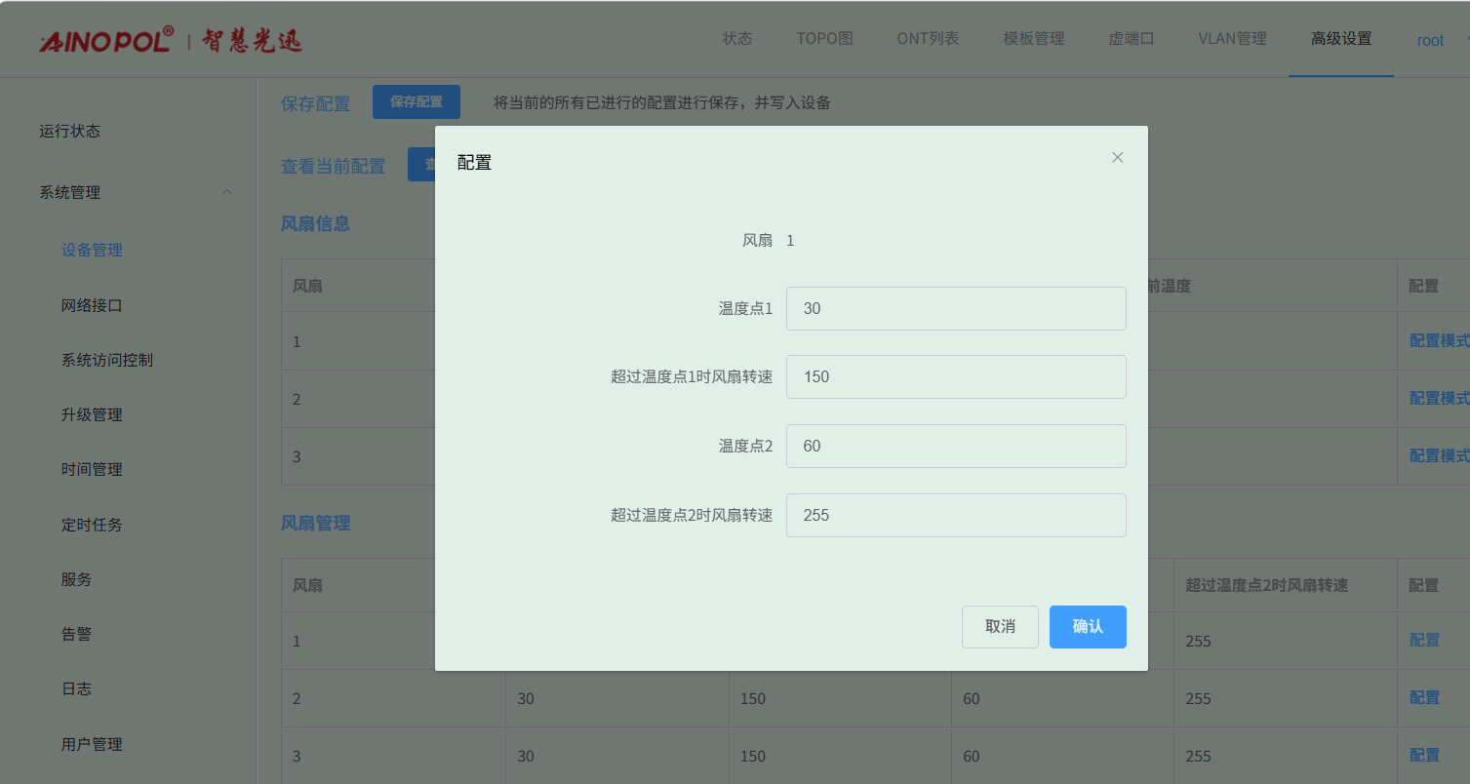1470x784 pixels.
Task: Click the 保存配置 button
Action: pyautogui.click(x=416, y=102)
